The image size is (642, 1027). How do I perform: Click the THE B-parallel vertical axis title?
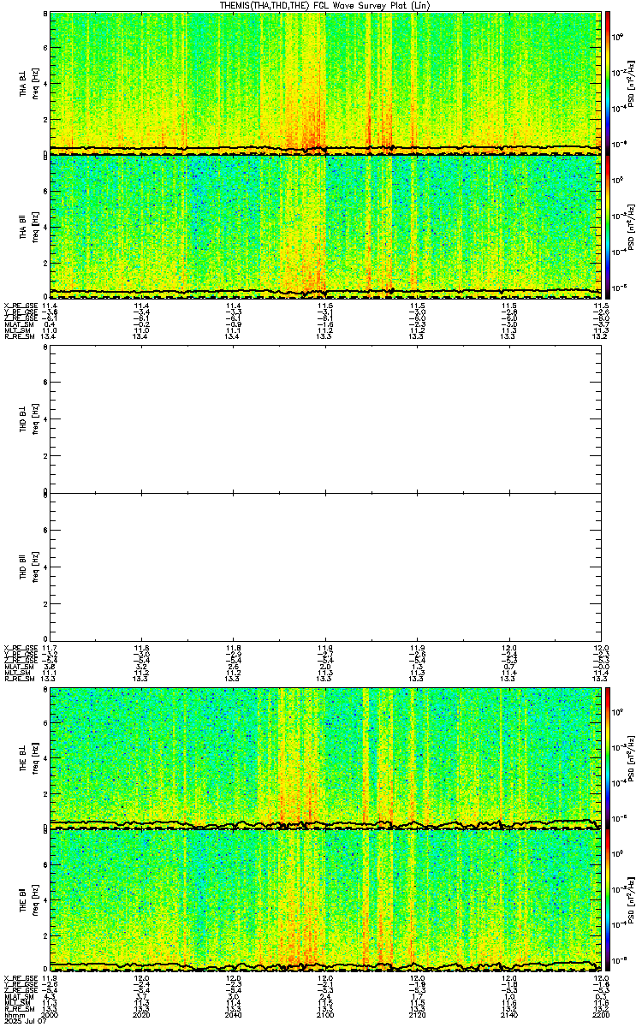coord(28,901)
